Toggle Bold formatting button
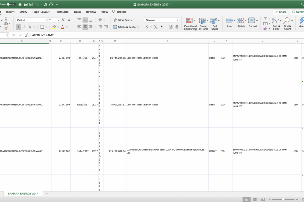 pos(18,27)
